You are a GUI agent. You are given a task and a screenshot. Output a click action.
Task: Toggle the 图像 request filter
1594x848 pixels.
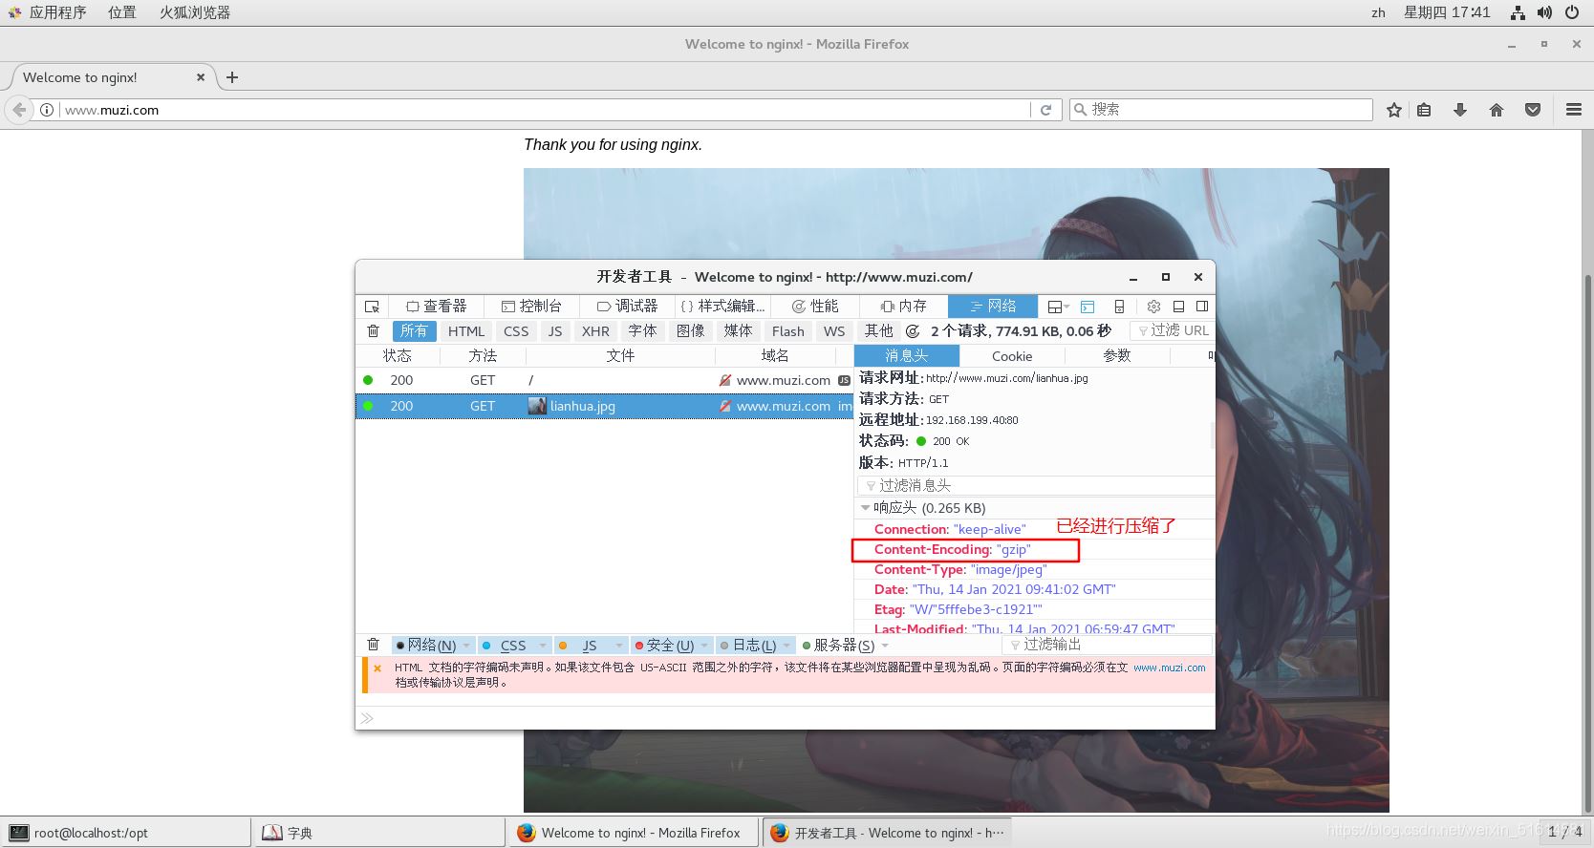pyautogui.click(x=690, y=331)
